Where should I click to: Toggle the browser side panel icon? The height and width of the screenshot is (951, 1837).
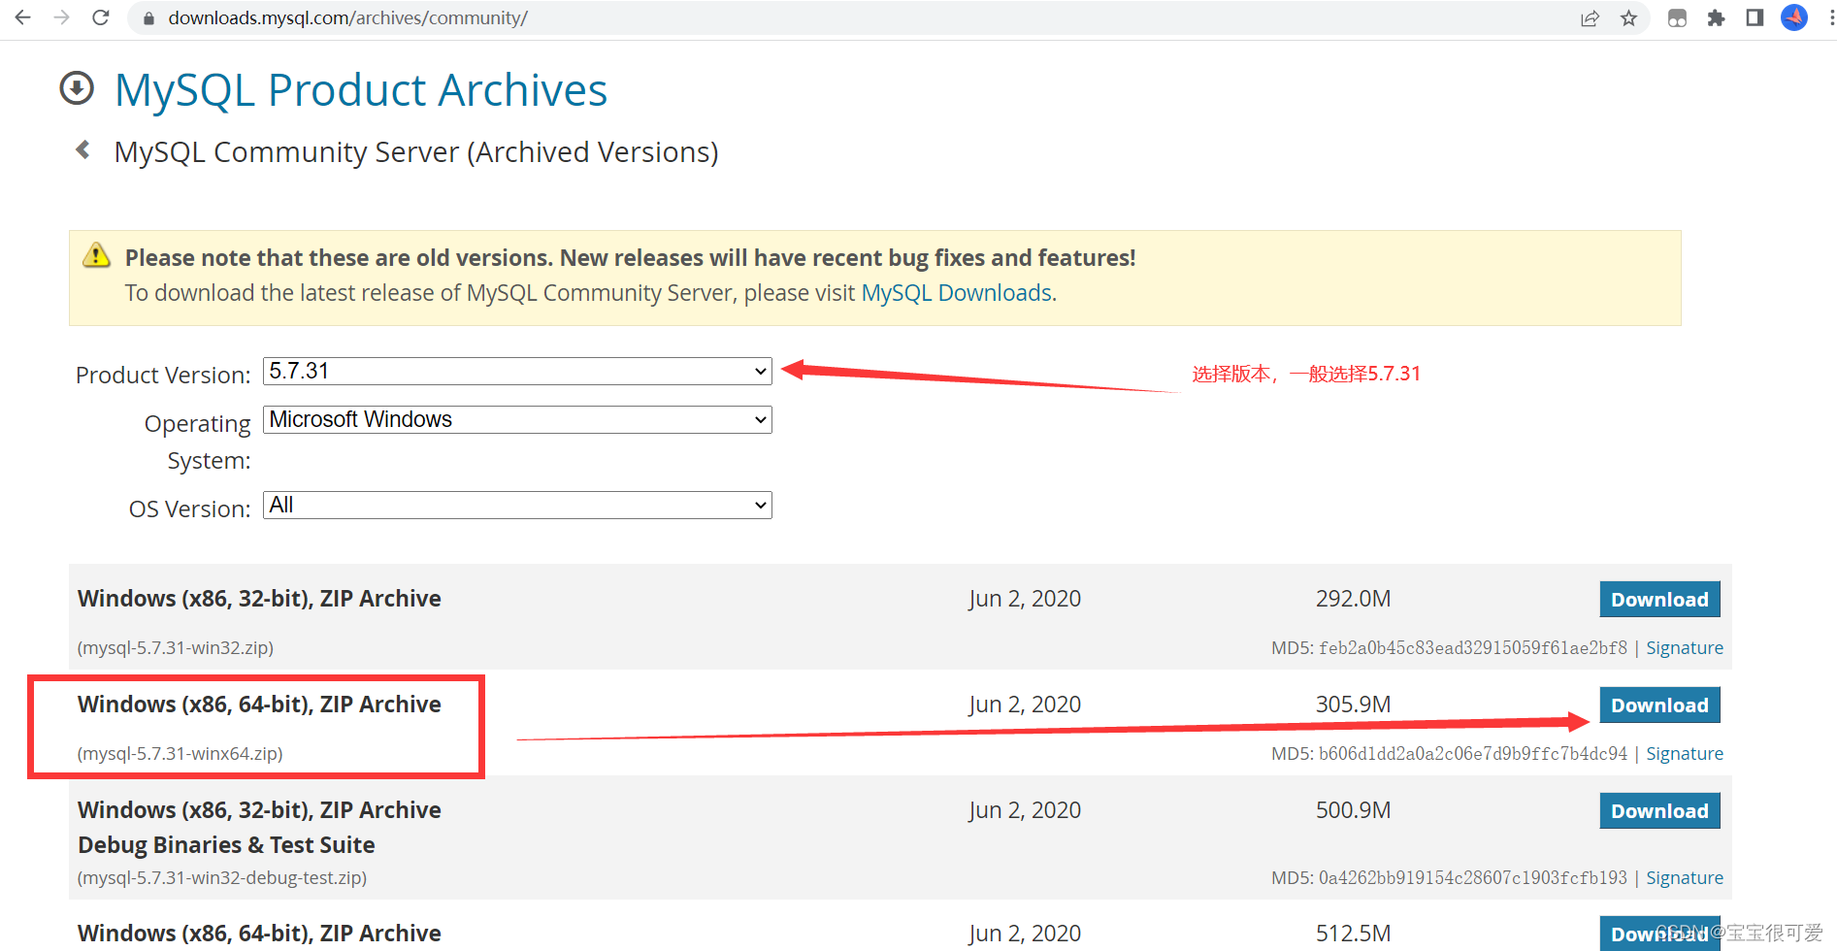coord(1755,17)
